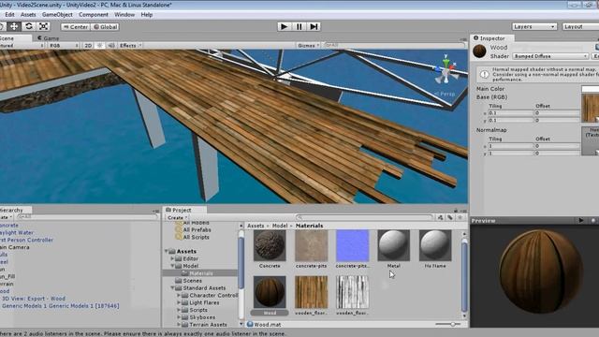Collapse the Model folder
Screen dimensions: 599x337
point(172,266)
